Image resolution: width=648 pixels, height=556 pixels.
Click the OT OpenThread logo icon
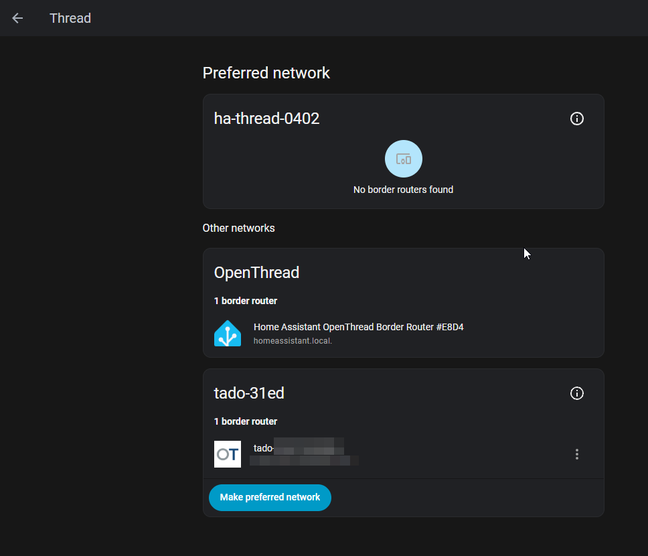click(228, 454)
